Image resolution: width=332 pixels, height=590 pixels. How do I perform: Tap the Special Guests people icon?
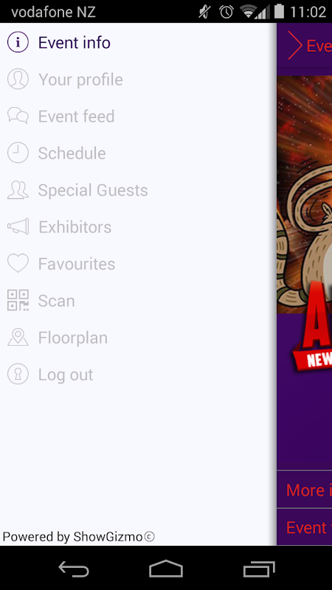(x=18, y=190)
